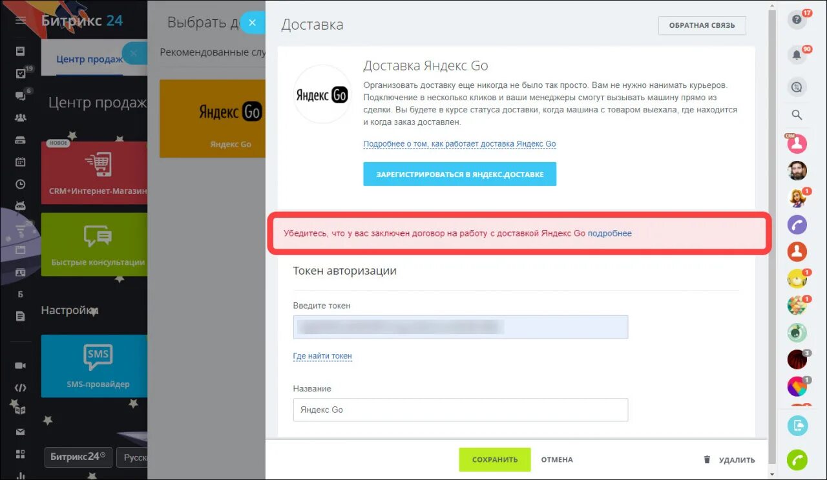Open tasks icon with 19 badge
The width and height of the screenshot is (827, 480).
(21, 73)
